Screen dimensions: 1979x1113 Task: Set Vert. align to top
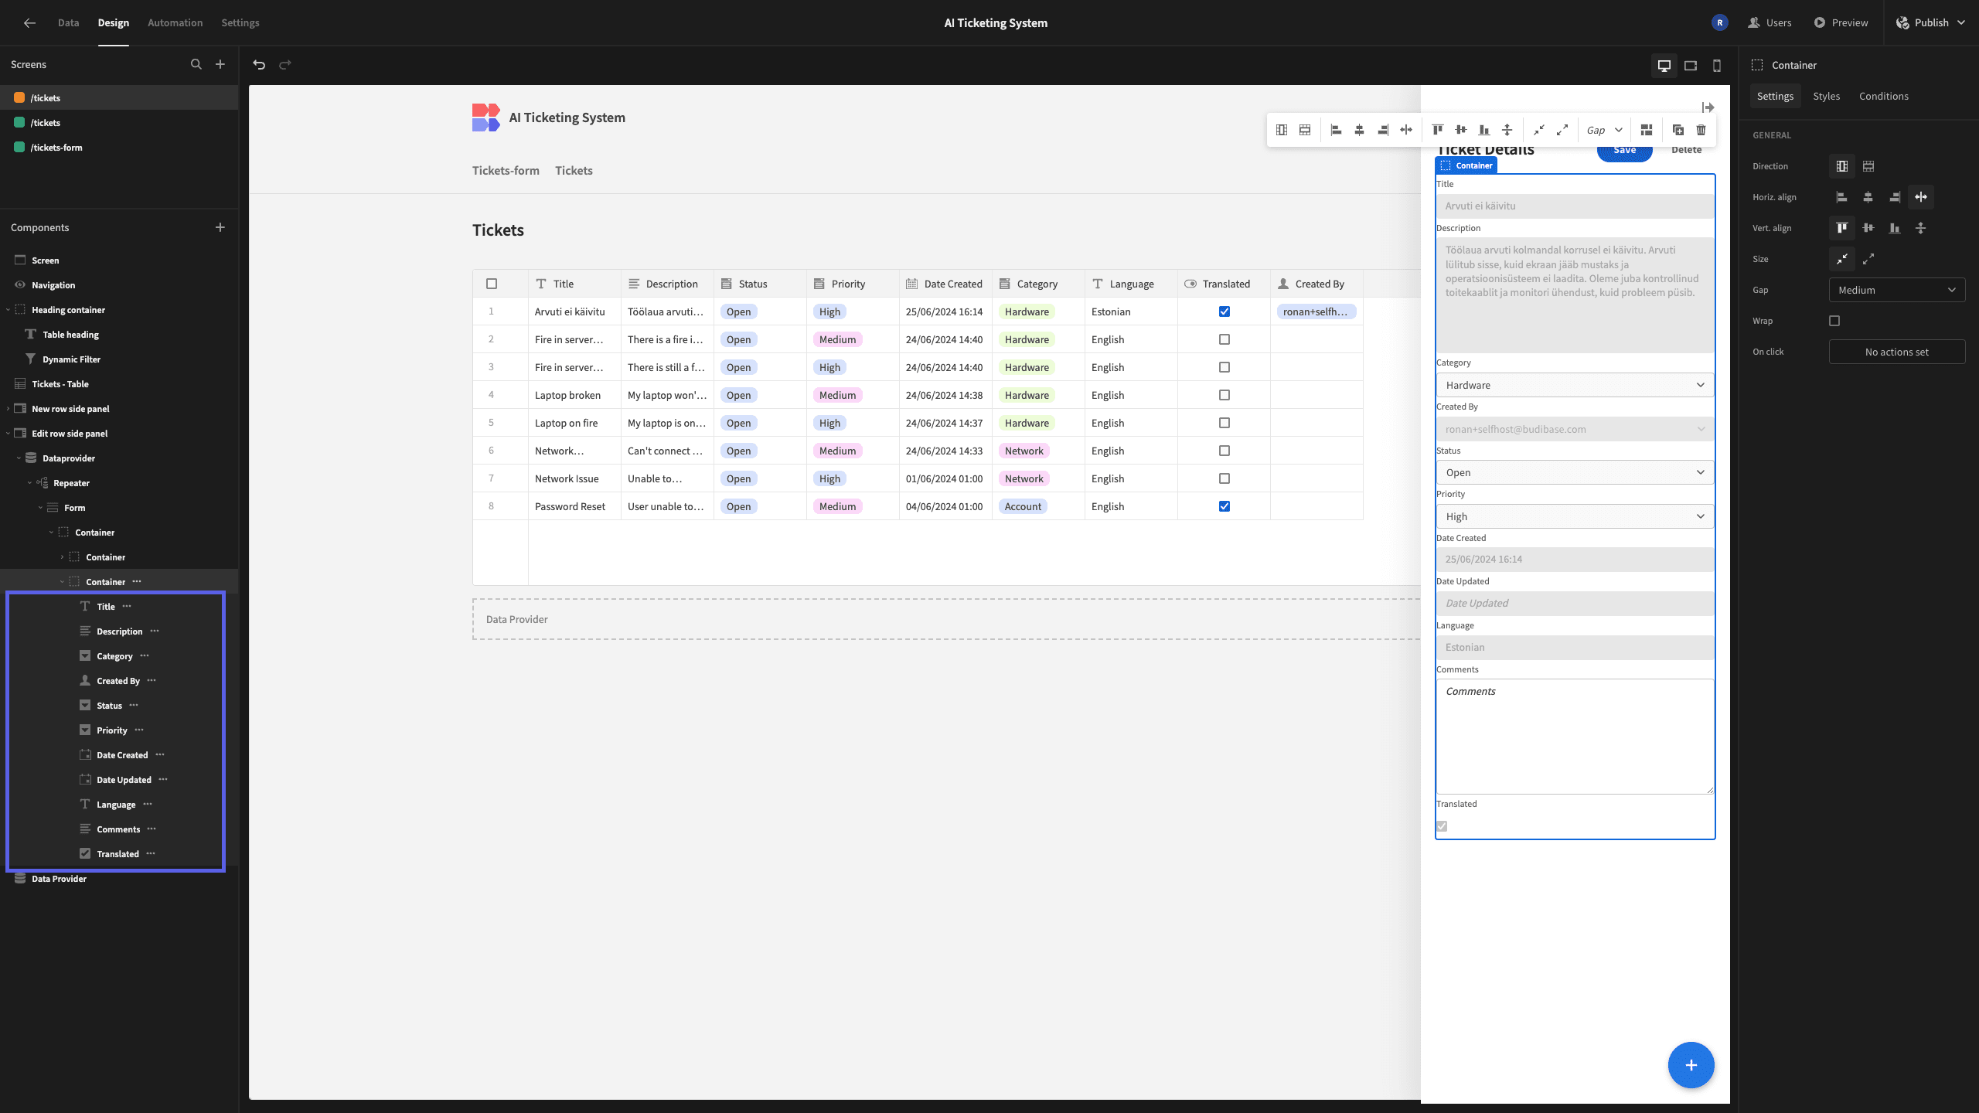click(1842, 228)
